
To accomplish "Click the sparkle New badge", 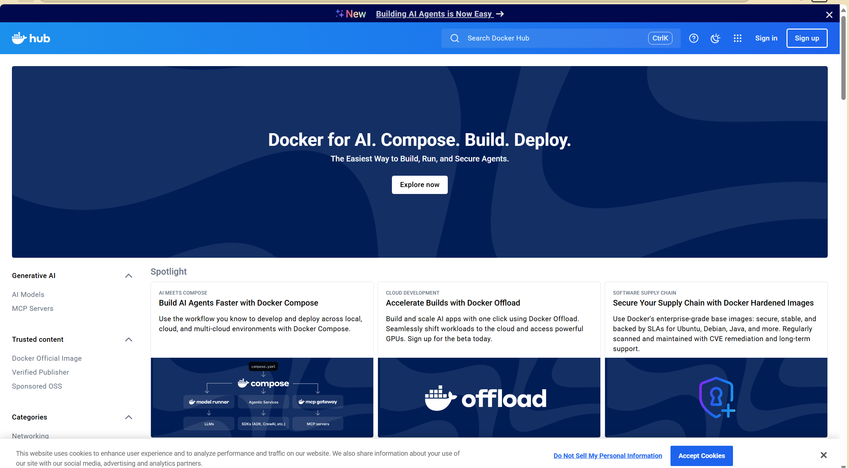I will [350, 14].
